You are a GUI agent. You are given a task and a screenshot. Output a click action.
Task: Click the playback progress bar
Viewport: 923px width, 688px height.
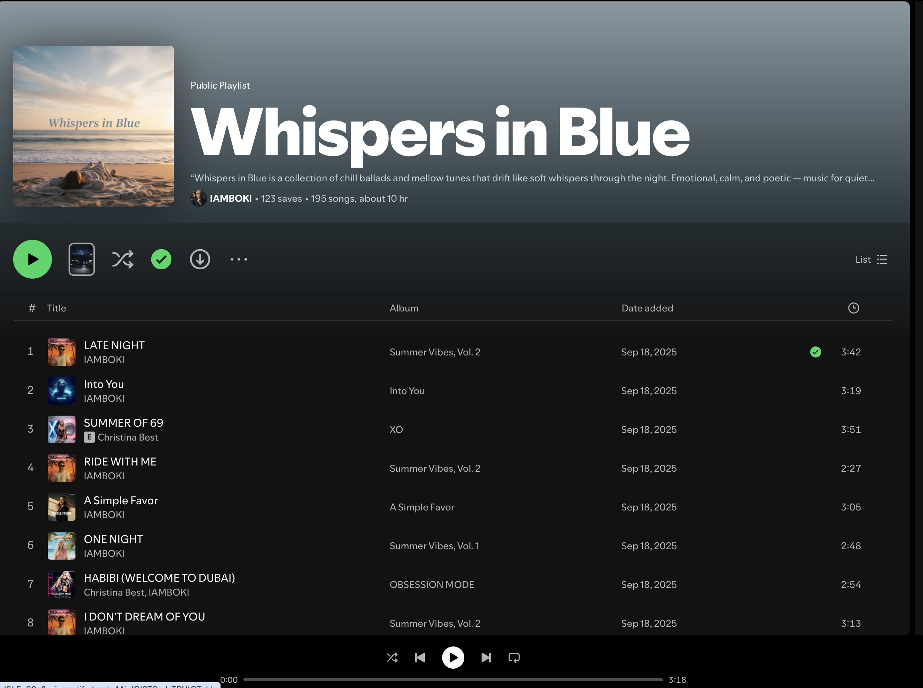click(453, 680)
